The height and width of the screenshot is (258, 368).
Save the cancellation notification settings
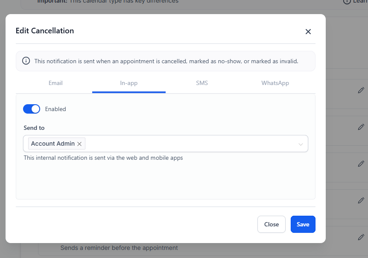pyautogui.click(x=303, y=224)
